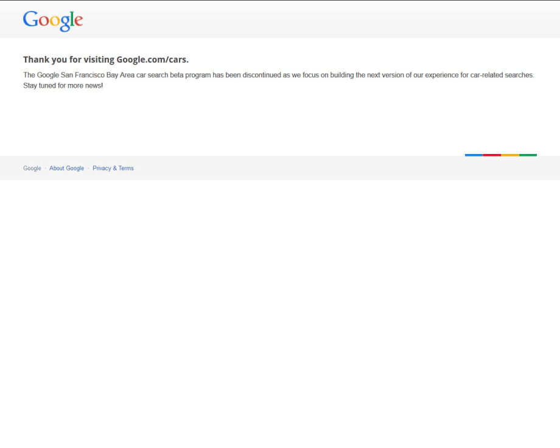The image size is (560, 448).
Task: Select the blue capital G in the logo
Action: click(x=32, y=20)
